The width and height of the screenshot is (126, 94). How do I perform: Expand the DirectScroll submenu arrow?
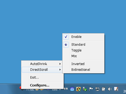click(x=60, y=70)
